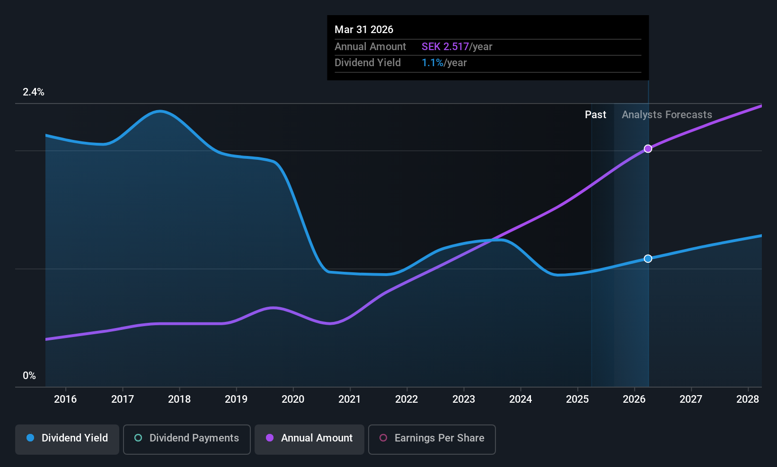Viewport: 777px width, 467px height.
Task: Click the 2.4% y-axis label
Action: pos(34,92)
